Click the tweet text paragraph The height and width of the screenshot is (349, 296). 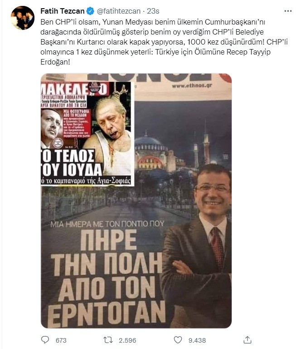[164, 42]
